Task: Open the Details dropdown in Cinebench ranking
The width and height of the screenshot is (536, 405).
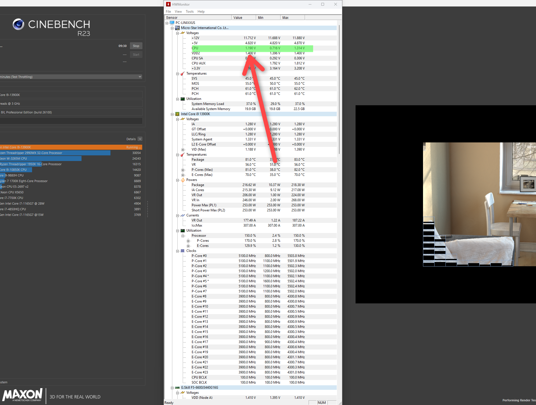Action: coord(140,139)
